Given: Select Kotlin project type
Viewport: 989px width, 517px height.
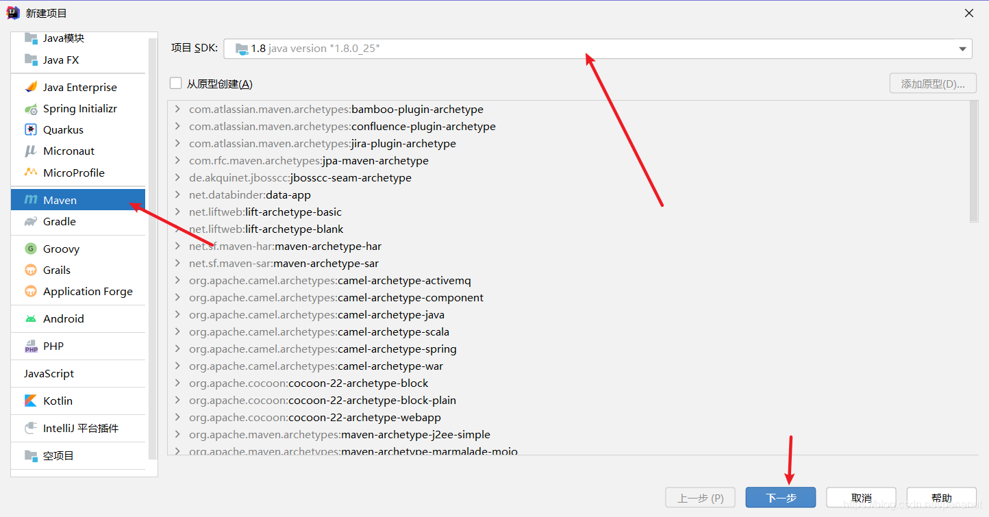Looking at the screenshot, I should point(78,401).
